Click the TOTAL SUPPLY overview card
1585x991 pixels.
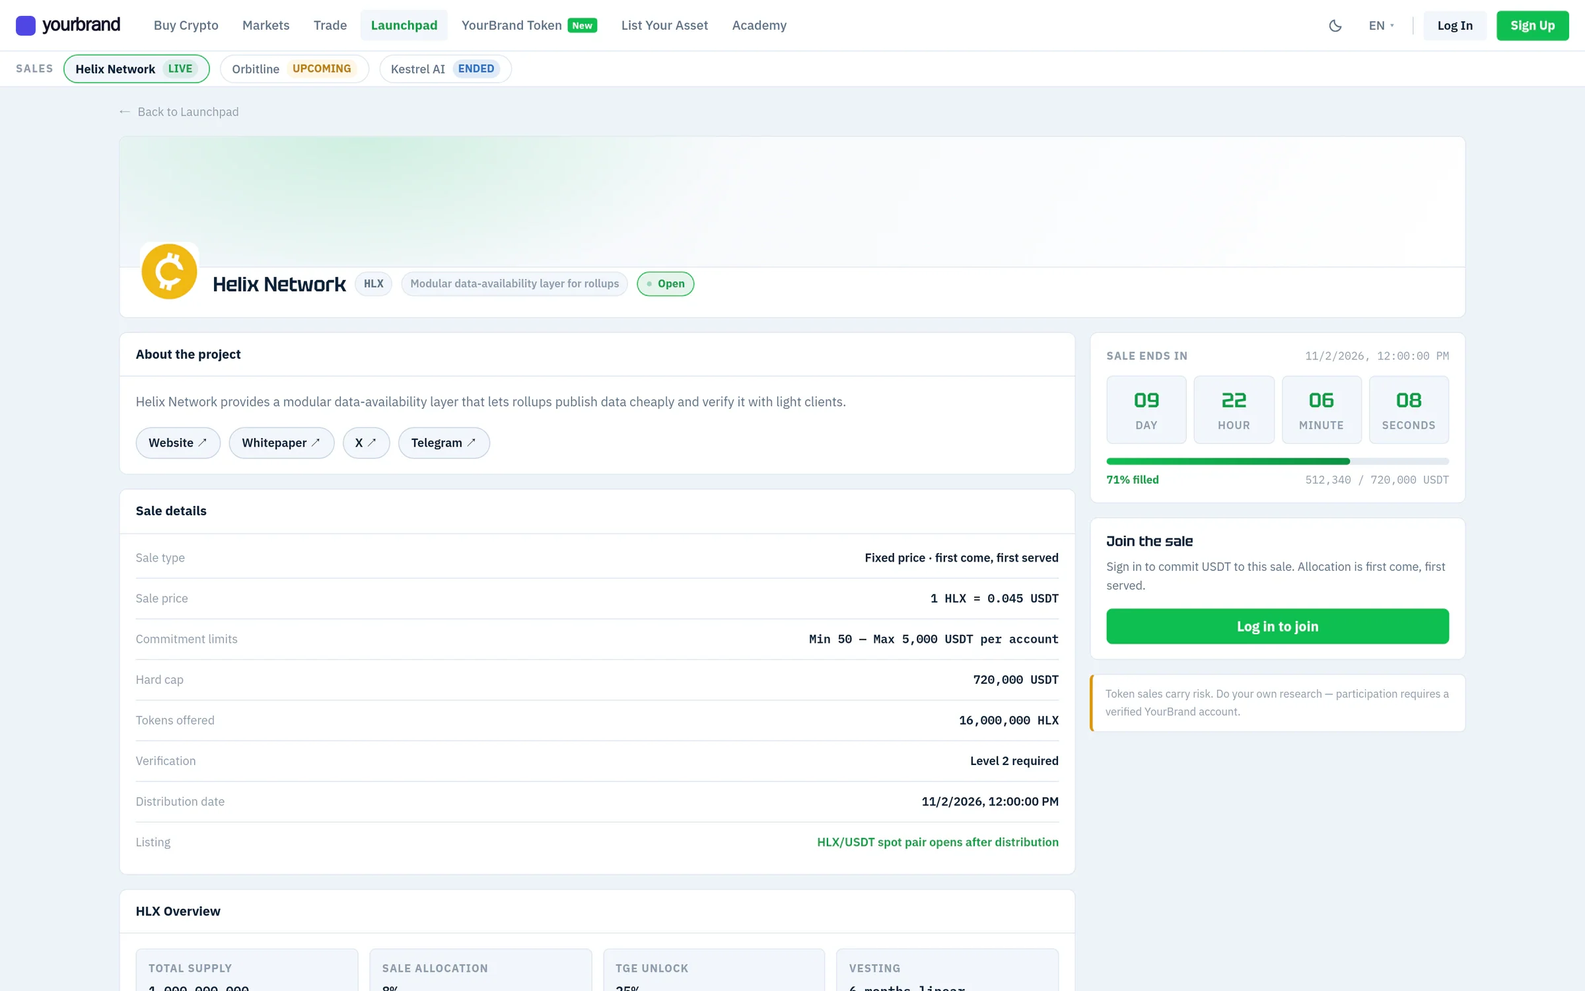(x=247, y=970)
